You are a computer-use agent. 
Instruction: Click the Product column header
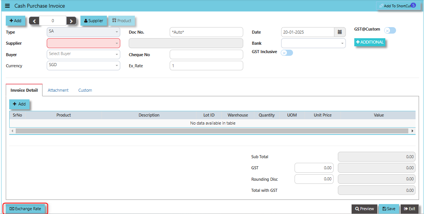(x=64, y=115)
